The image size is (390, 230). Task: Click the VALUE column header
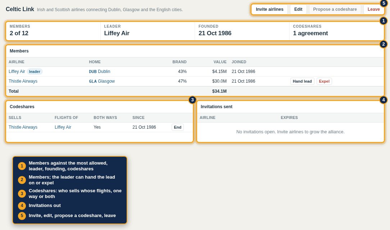[x=220, y=62]
